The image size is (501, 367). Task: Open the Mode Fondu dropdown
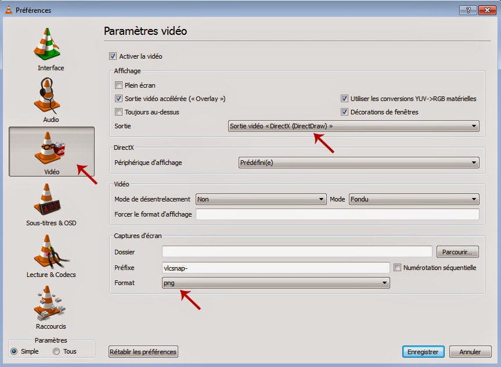tap(414, 199)
